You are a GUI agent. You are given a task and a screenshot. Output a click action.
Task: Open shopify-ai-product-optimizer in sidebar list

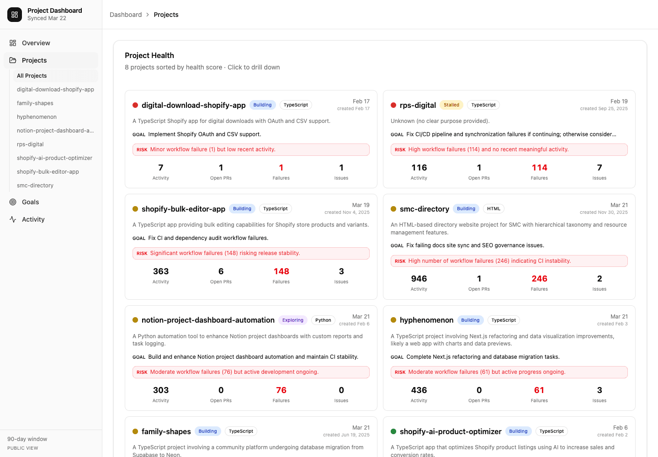coord(55,158)
